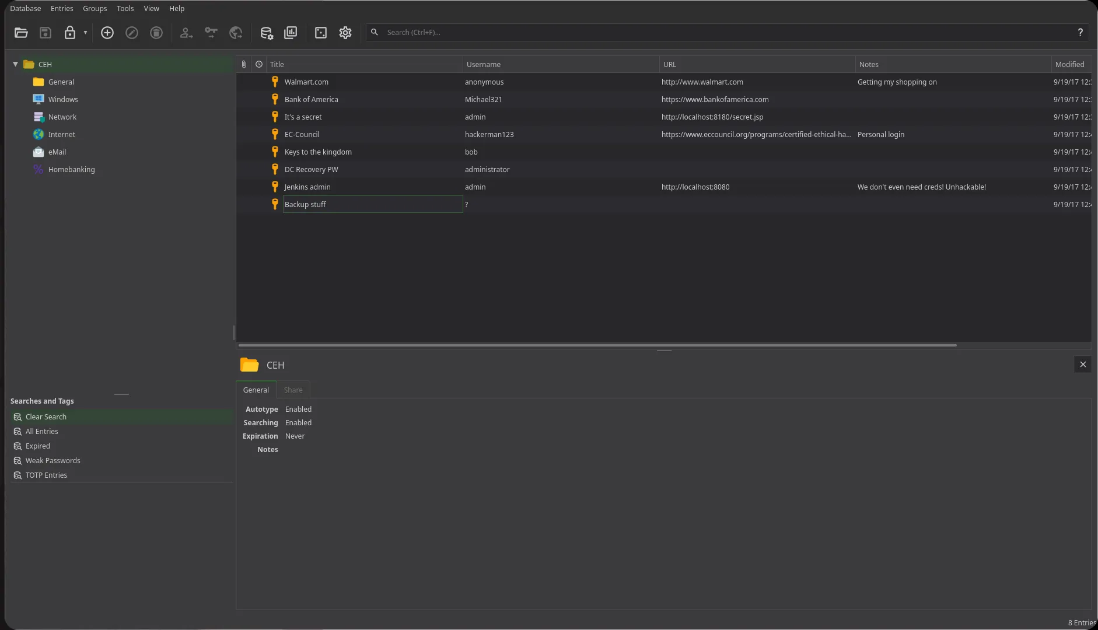Lock the database
The width and height of the screenshot is (1098, 630).
pyautogui.click(x=69, y=33)
